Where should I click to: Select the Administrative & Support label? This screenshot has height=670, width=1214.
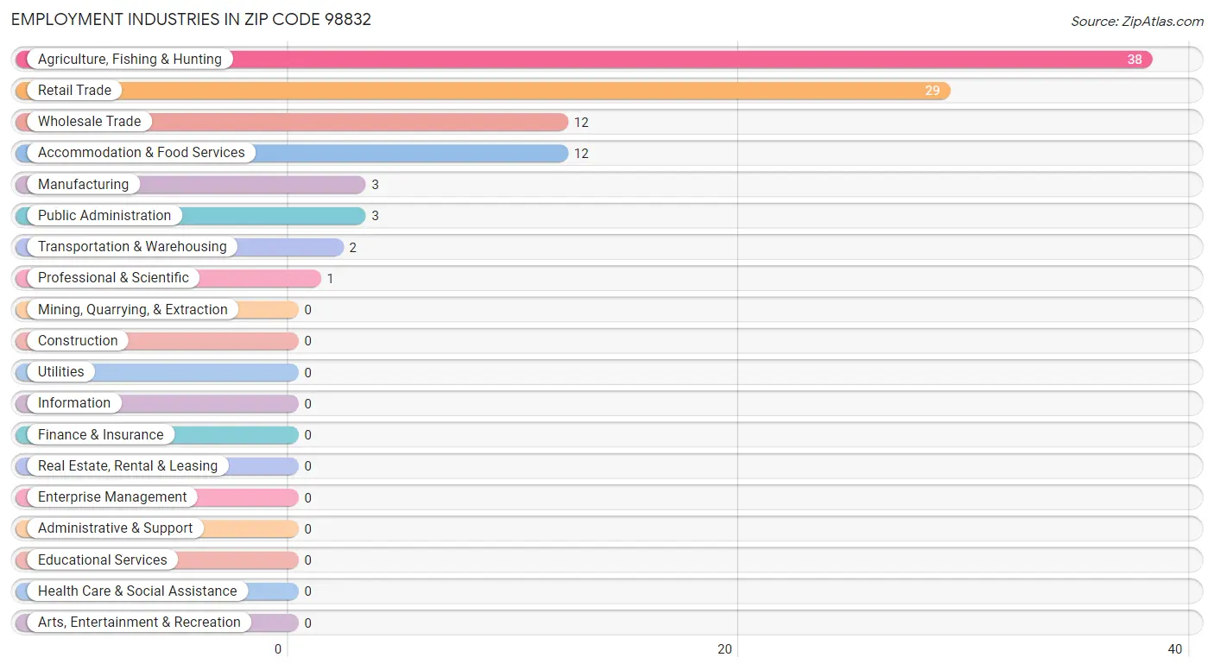pos(115,528)
